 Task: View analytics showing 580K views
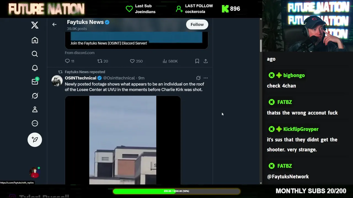[x=170, y=61]
